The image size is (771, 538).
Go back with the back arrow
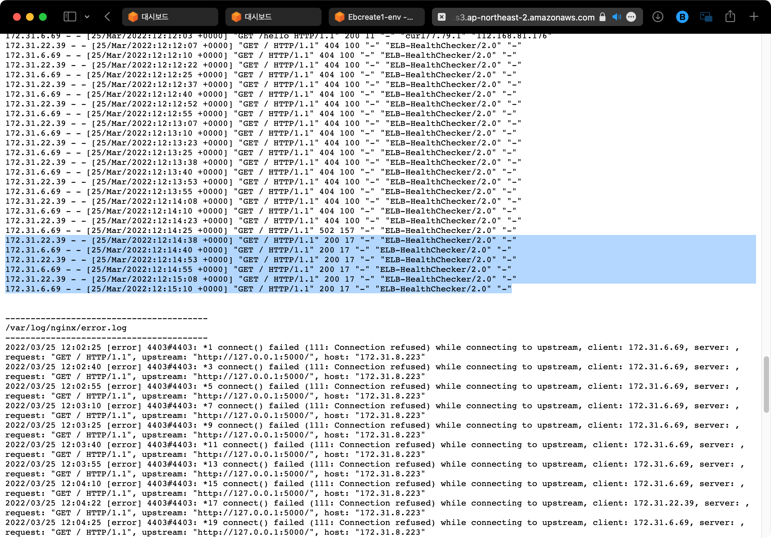[x=107, y=17]
